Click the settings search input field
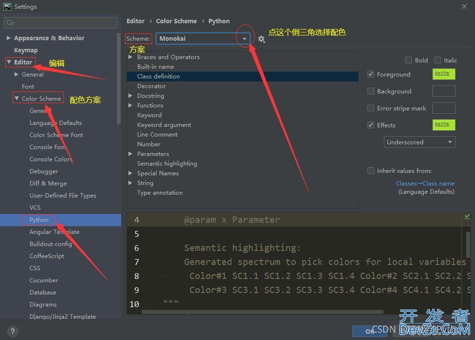 pyautogui.click(x=61, y=23)
